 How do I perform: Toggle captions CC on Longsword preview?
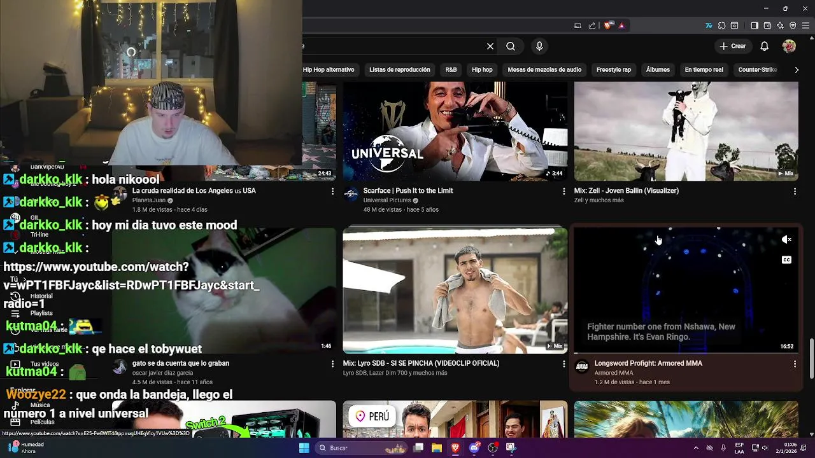tap(786, 260)
